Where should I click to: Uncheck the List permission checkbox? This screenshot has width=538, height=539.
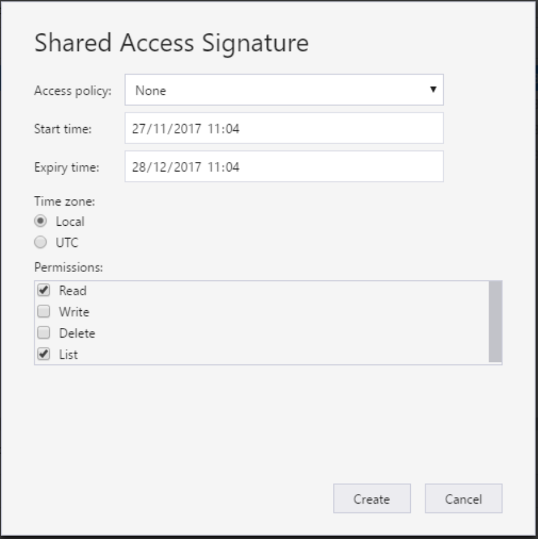coord(44,354)
